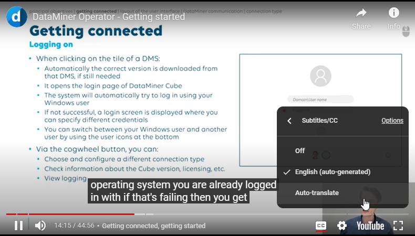Seek on the red video progress bar
The image size is (415, 236).
pos(70,214)
